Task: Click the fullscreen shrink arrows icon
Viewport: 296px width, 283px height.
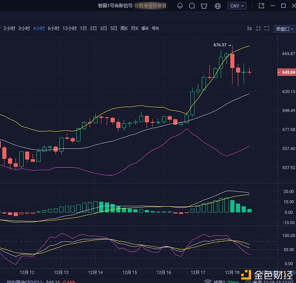Action: click(x=258, y=29)
